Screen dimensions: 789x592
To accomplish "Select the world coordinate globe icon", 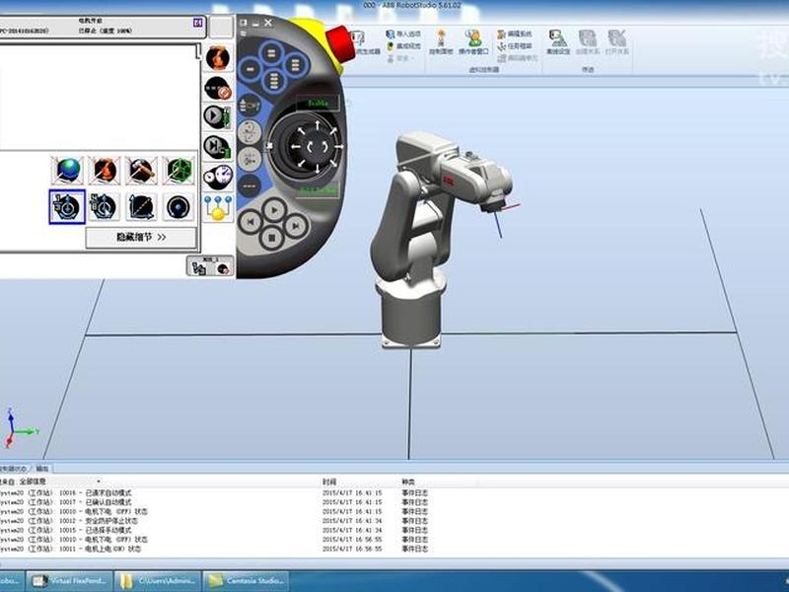I will [68, 170].
